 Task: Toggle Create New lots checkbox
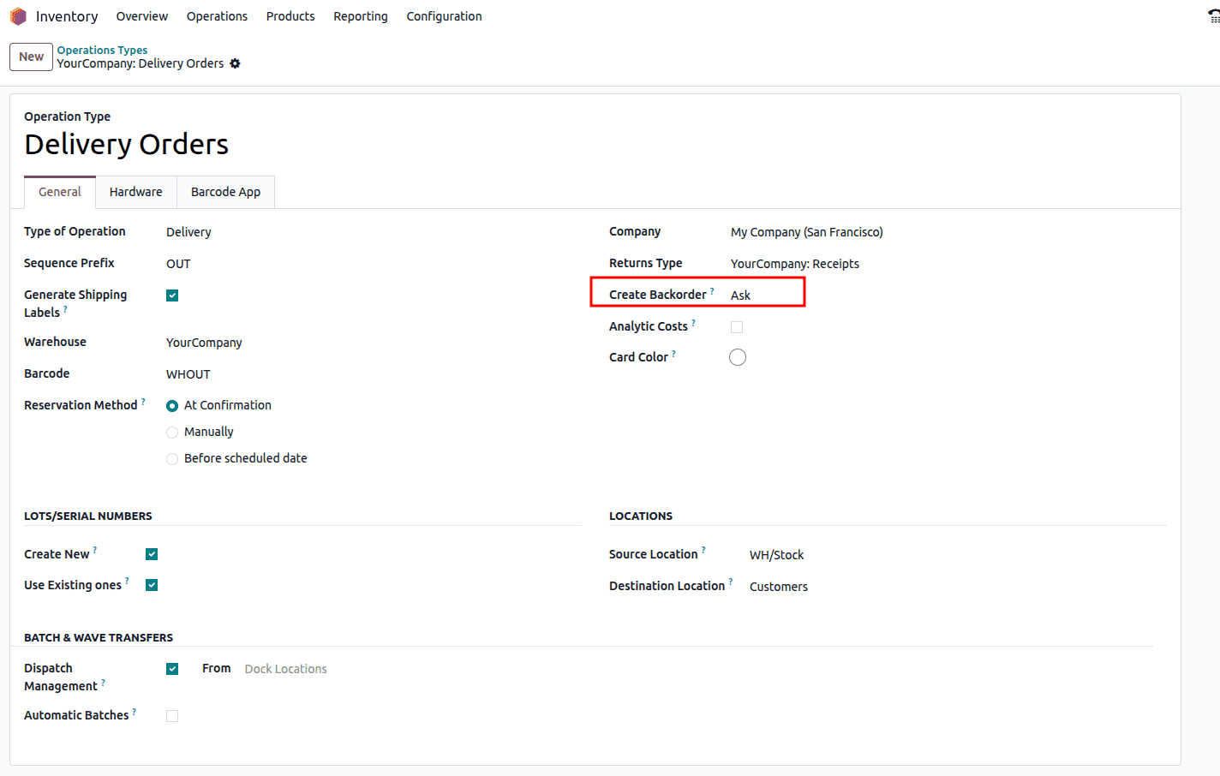pyautogui.click(x=152, y=554)
